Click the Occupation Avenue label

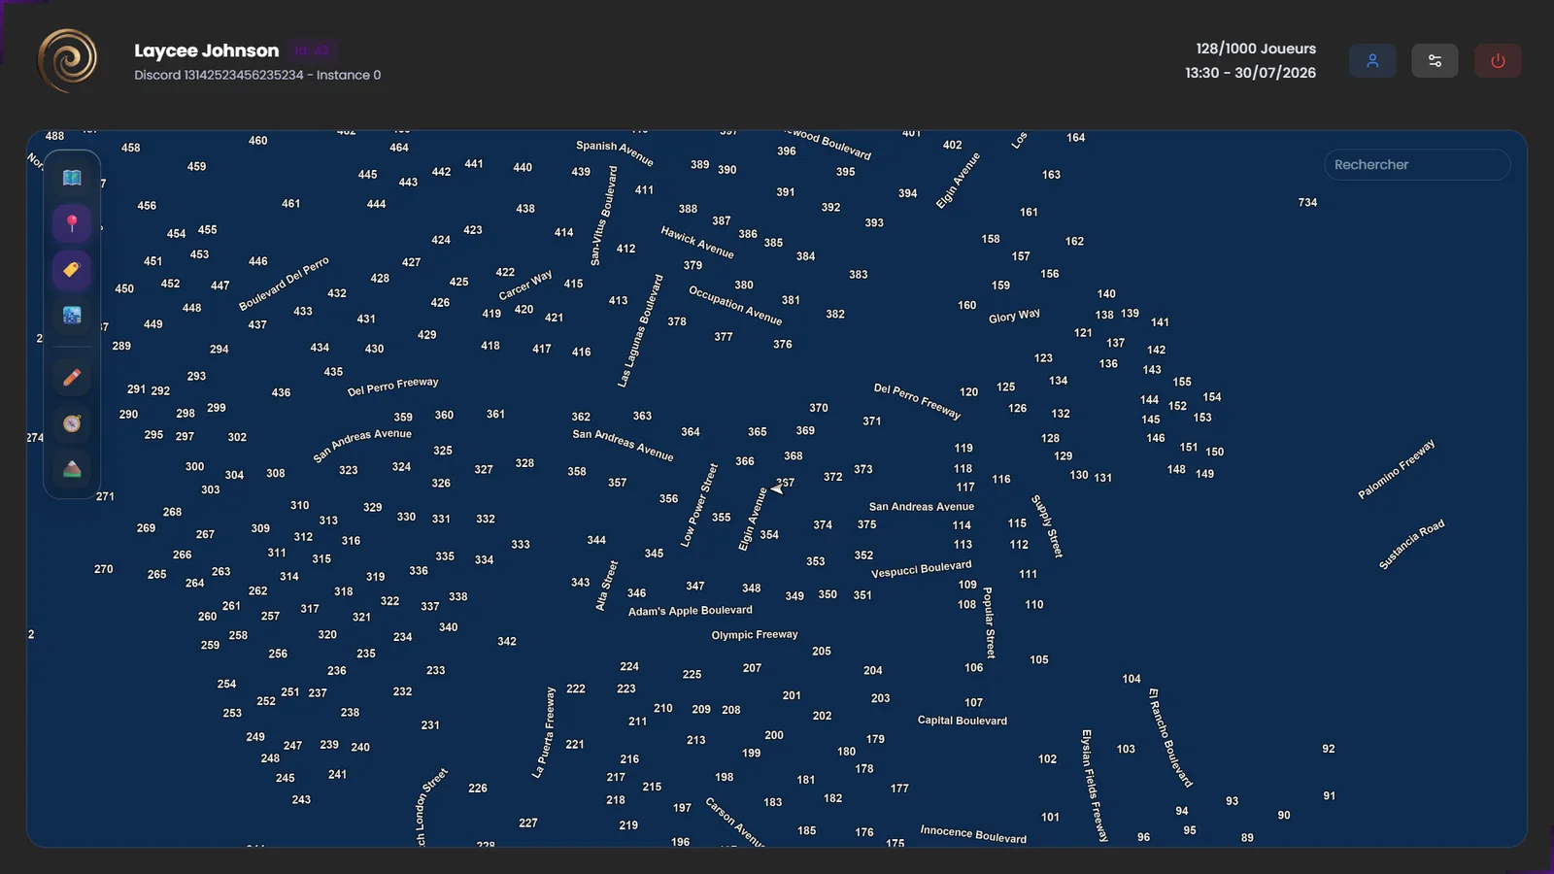pyautogui.click(x=735, y=305)
